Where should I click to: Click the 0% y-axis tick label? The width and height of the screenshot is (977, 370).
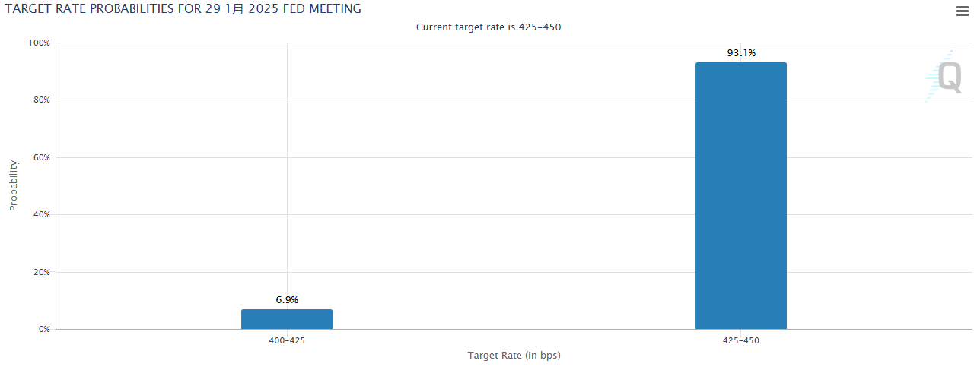43,330
